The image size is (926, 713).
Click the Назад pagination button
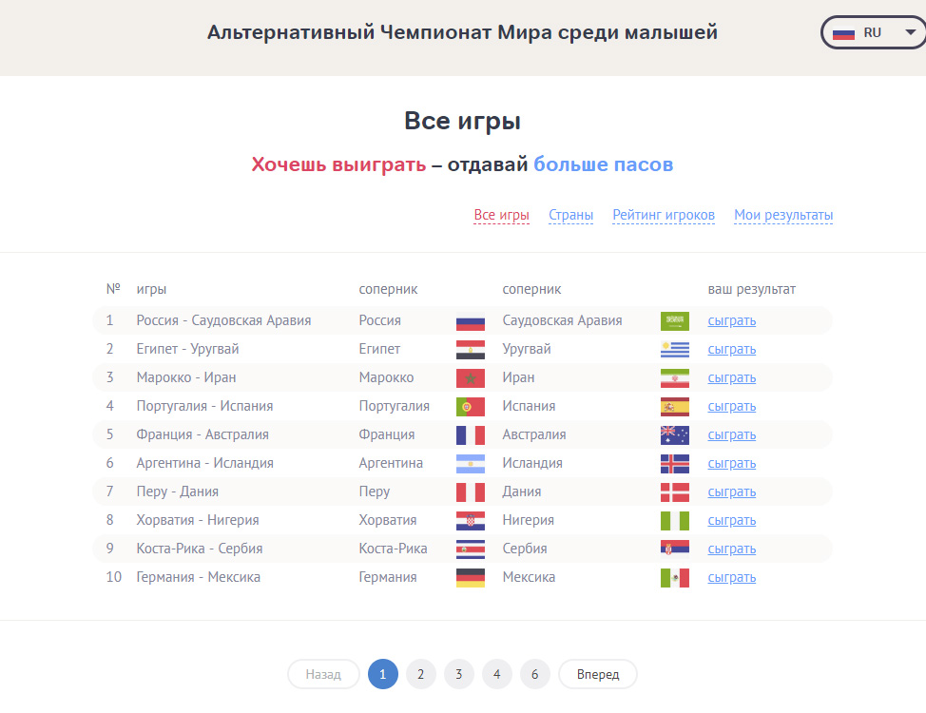323,674
